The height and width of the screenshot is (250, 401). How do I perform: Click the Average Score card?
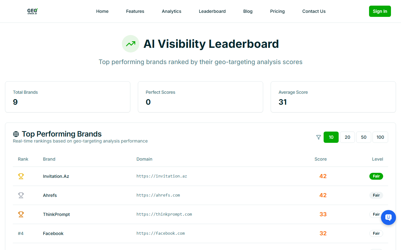click(x=333, y=97)
